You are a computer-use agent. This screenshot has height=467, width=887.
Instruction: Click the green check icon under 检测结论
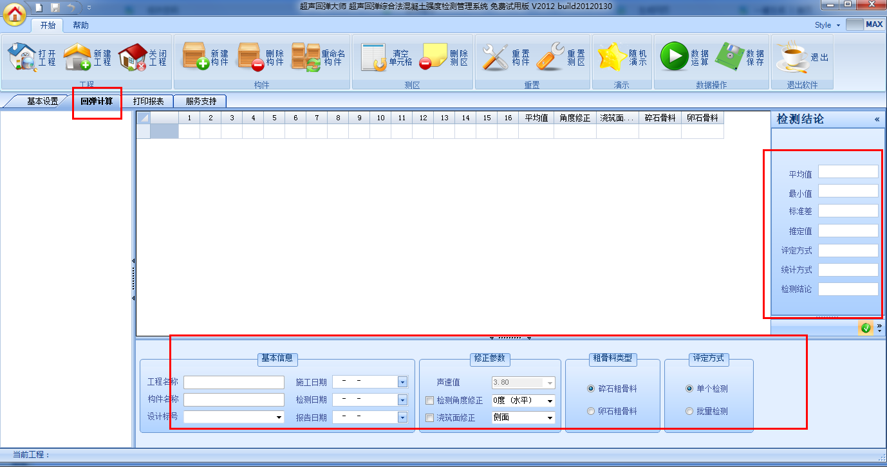click(866, 328)
